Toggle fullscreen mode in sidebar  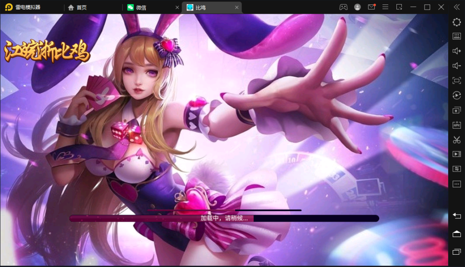[x=456, y=81]
